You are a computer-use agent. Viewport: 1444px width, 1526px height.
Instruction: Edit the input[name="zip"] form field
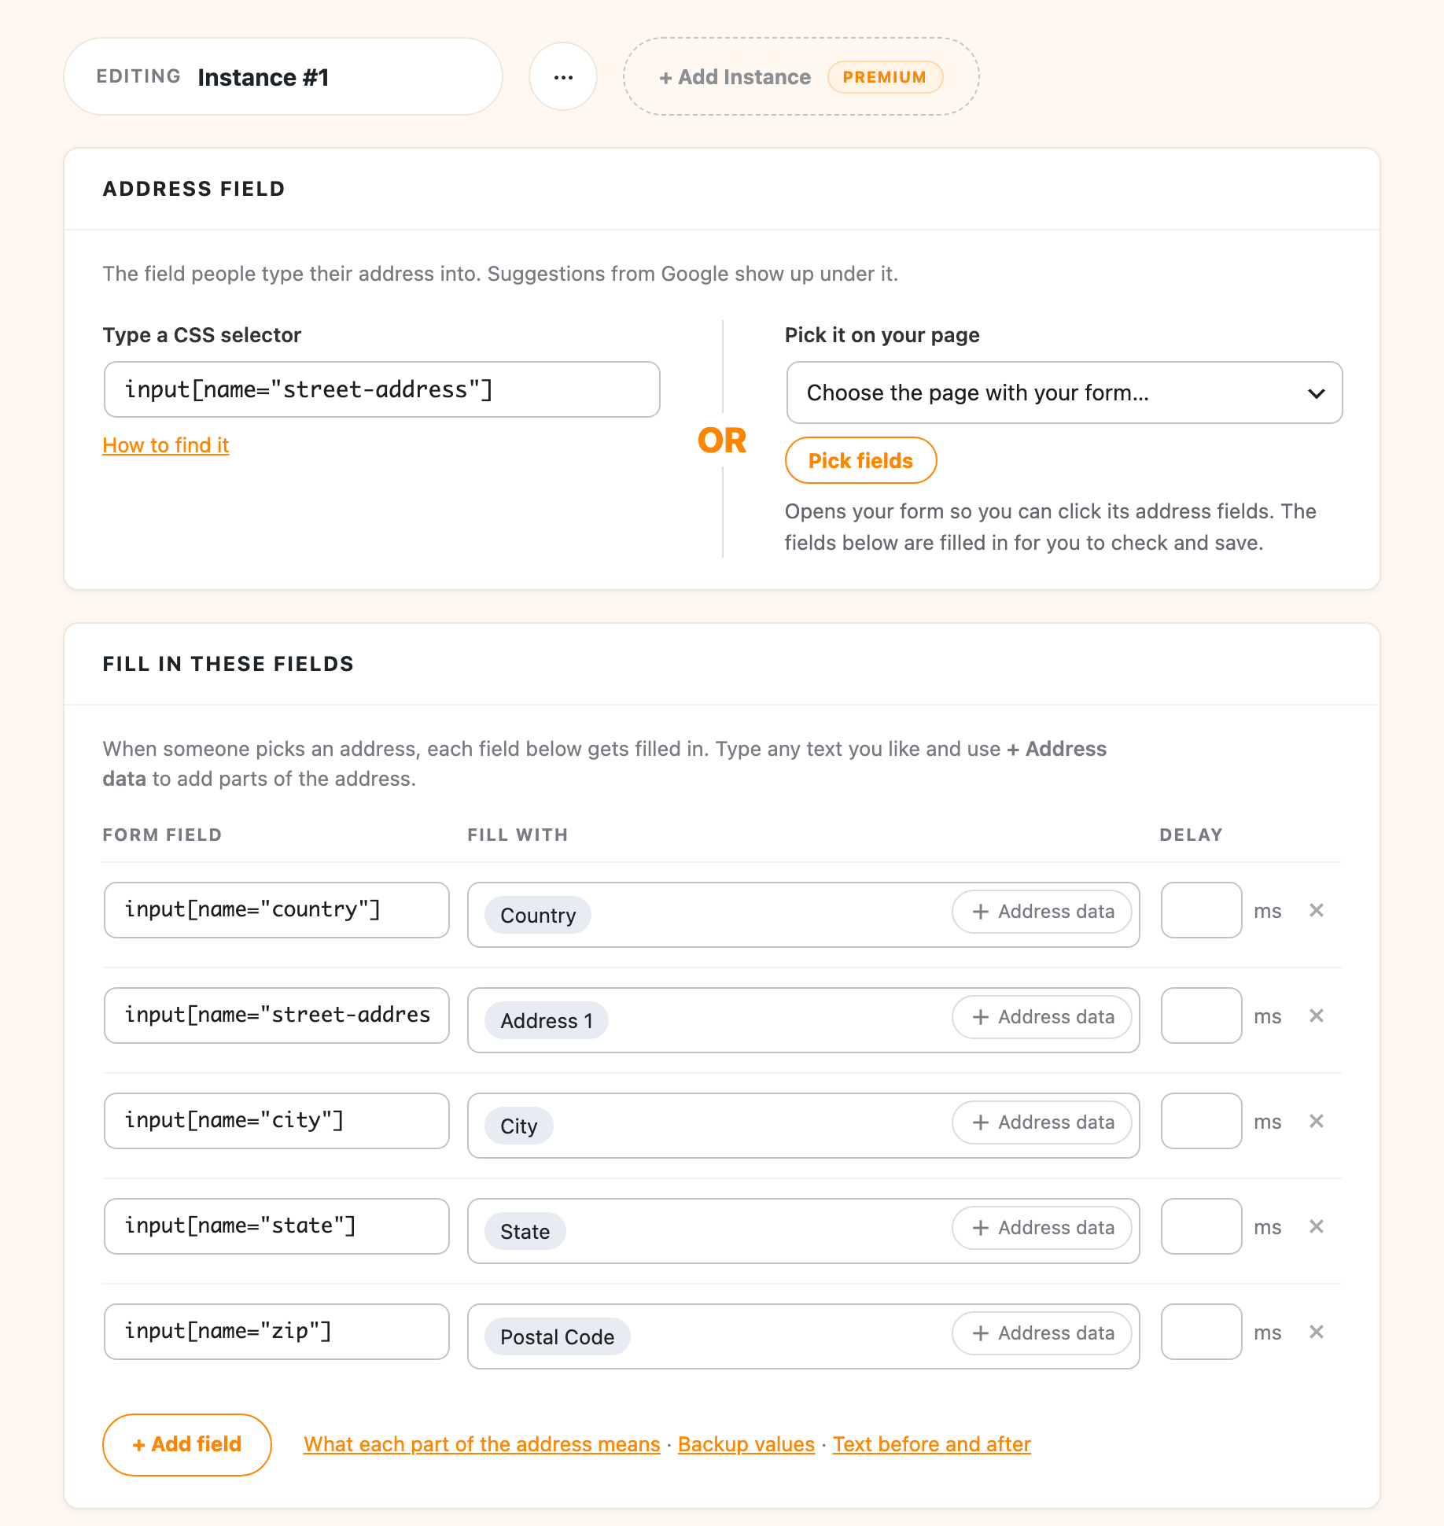[277, 1332]
